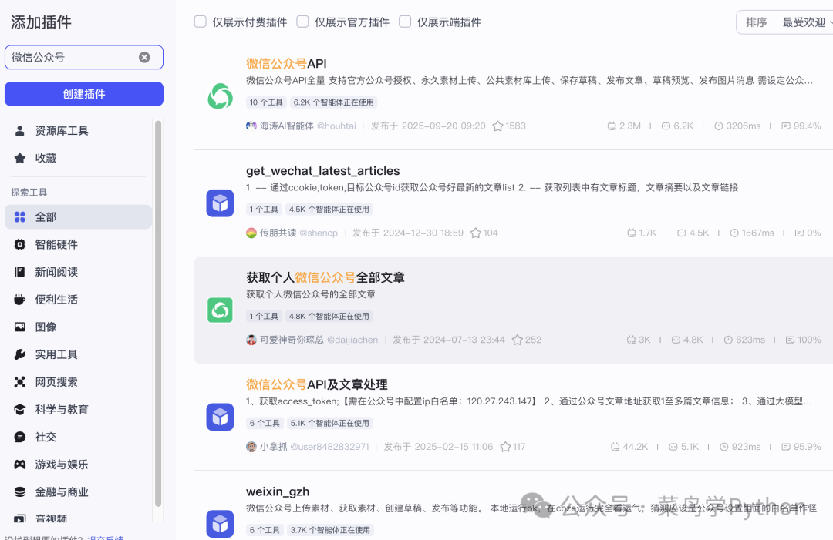Click the 游戏与娱乐 gamepad icon

point(19,465)
